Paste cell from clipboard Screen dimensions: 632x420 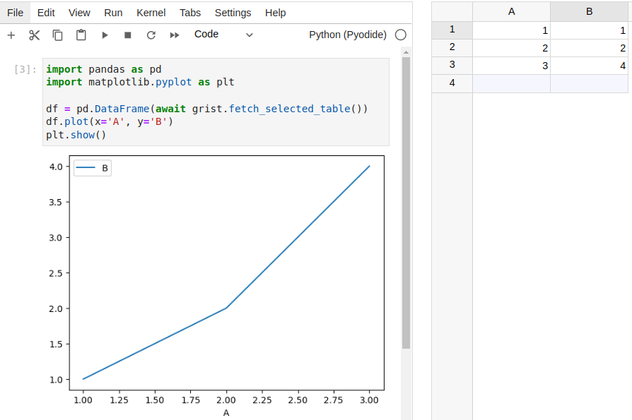(80, 34)
